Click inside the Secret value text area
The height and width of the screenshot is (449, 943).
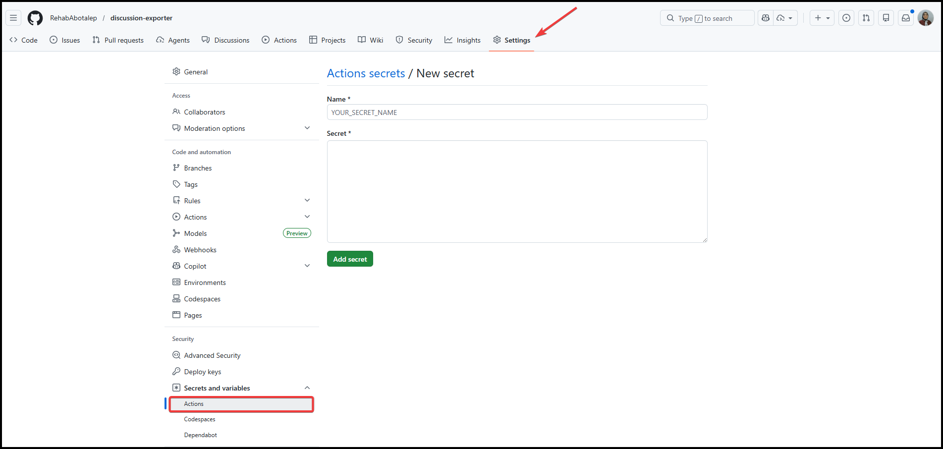[517, 191]
